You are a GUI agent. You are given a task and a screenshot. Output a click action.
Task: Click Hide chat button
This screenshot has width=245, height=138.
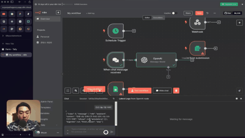coord(162,90)
